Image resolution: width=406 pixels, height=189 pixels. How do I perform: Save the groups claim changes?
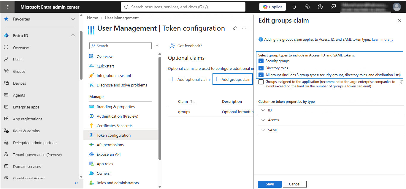tap(270, 184)
